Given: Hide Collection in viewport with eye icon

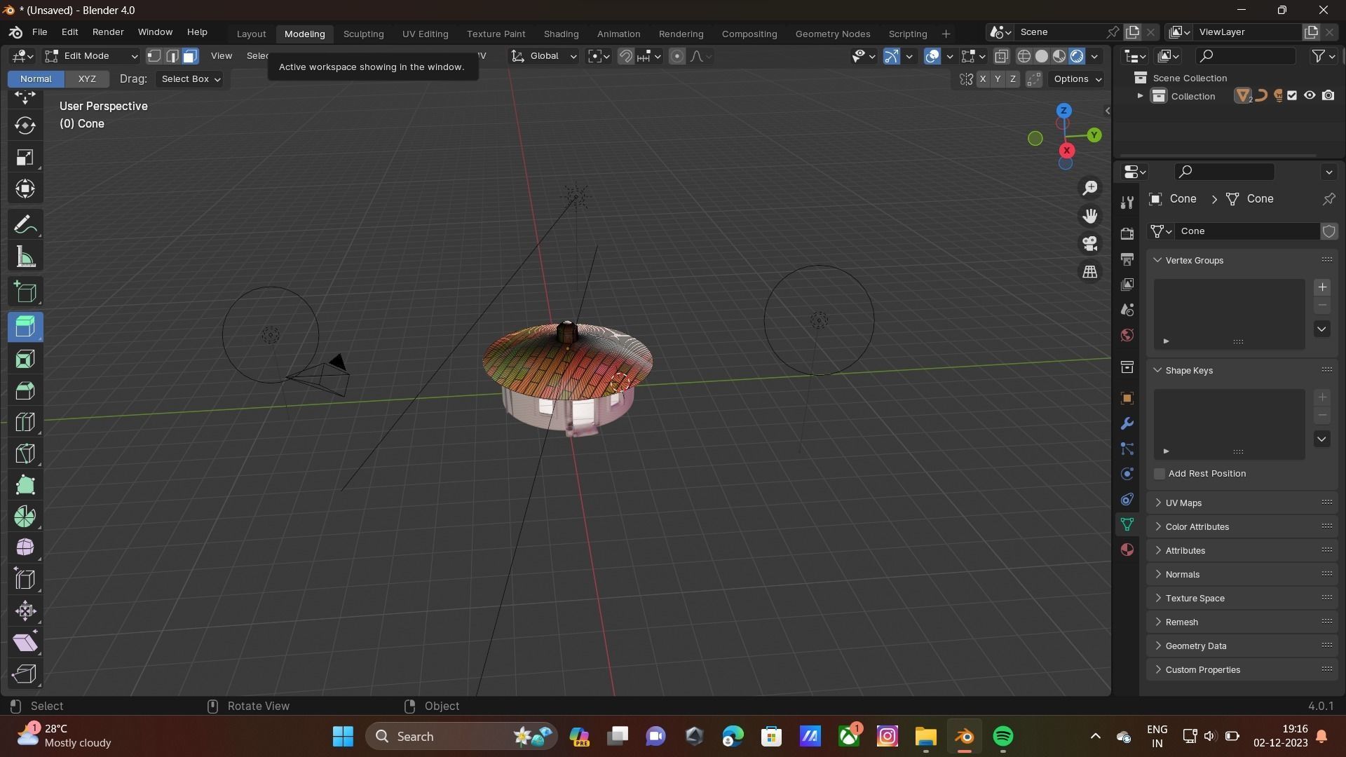Looking at the screenshot, I should [1310, 95].
